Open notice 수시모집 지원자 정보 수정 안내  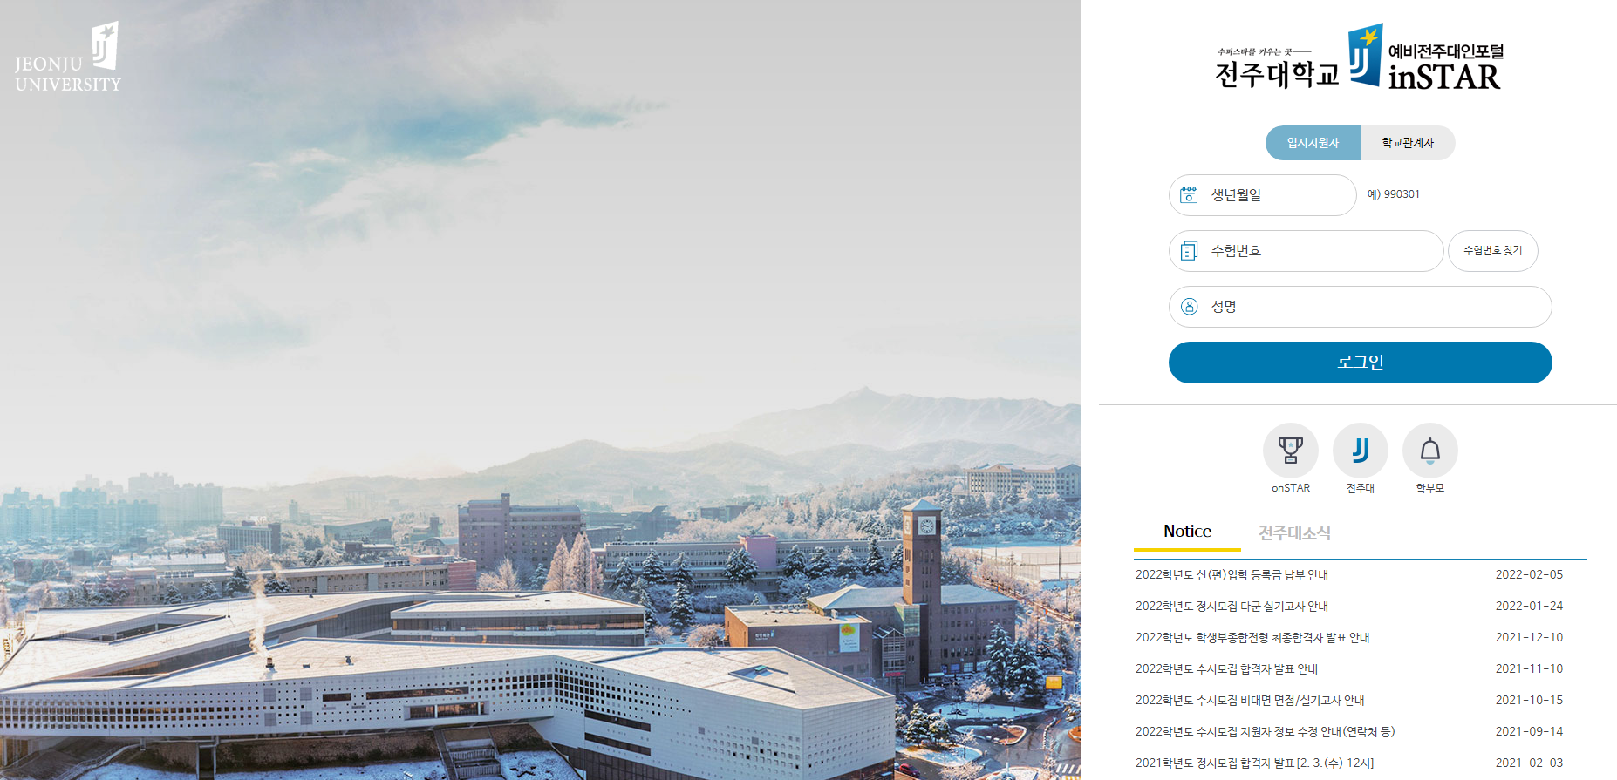[x=1265, y=732]
